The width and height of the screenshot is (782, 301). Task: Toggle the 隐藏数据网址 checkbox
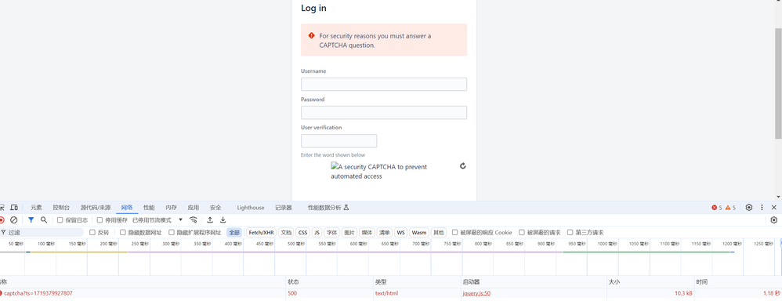tap(123, 232)
